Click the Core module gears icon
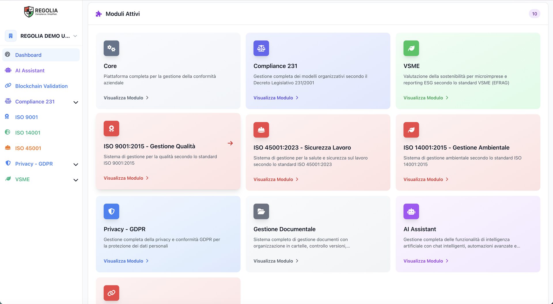 click(111, 48)
